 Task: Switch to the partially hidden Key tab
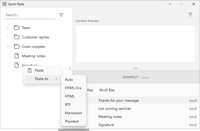[x=90, y=90]
